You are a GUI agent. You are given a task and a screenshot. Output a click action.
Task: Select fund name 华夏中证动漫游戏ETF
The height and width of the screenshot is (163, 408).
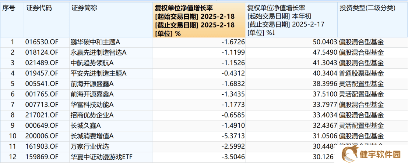pos(101,157)
